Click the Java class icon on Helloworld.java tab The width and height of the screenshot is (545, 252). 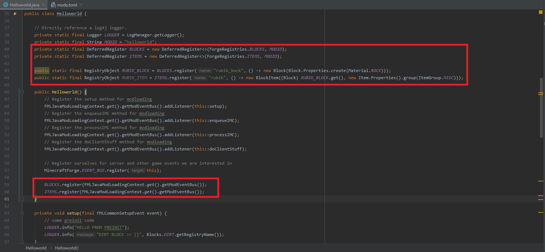(x=5, y=5)
